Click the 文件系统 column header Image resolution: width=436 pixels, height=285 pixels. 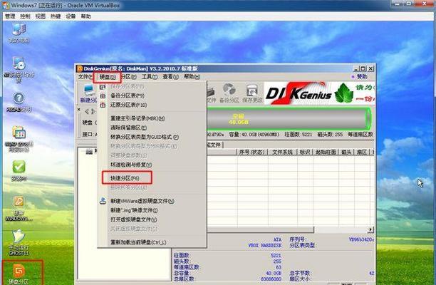(x=283, y=152)
